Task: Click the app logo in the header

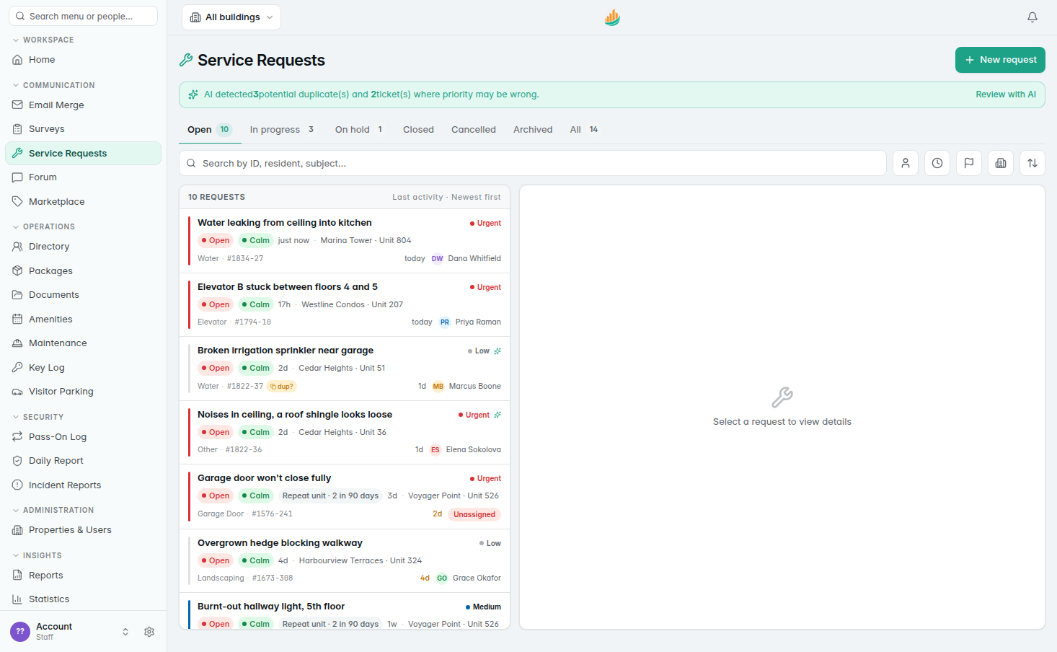Action: (x=612, y=17)
